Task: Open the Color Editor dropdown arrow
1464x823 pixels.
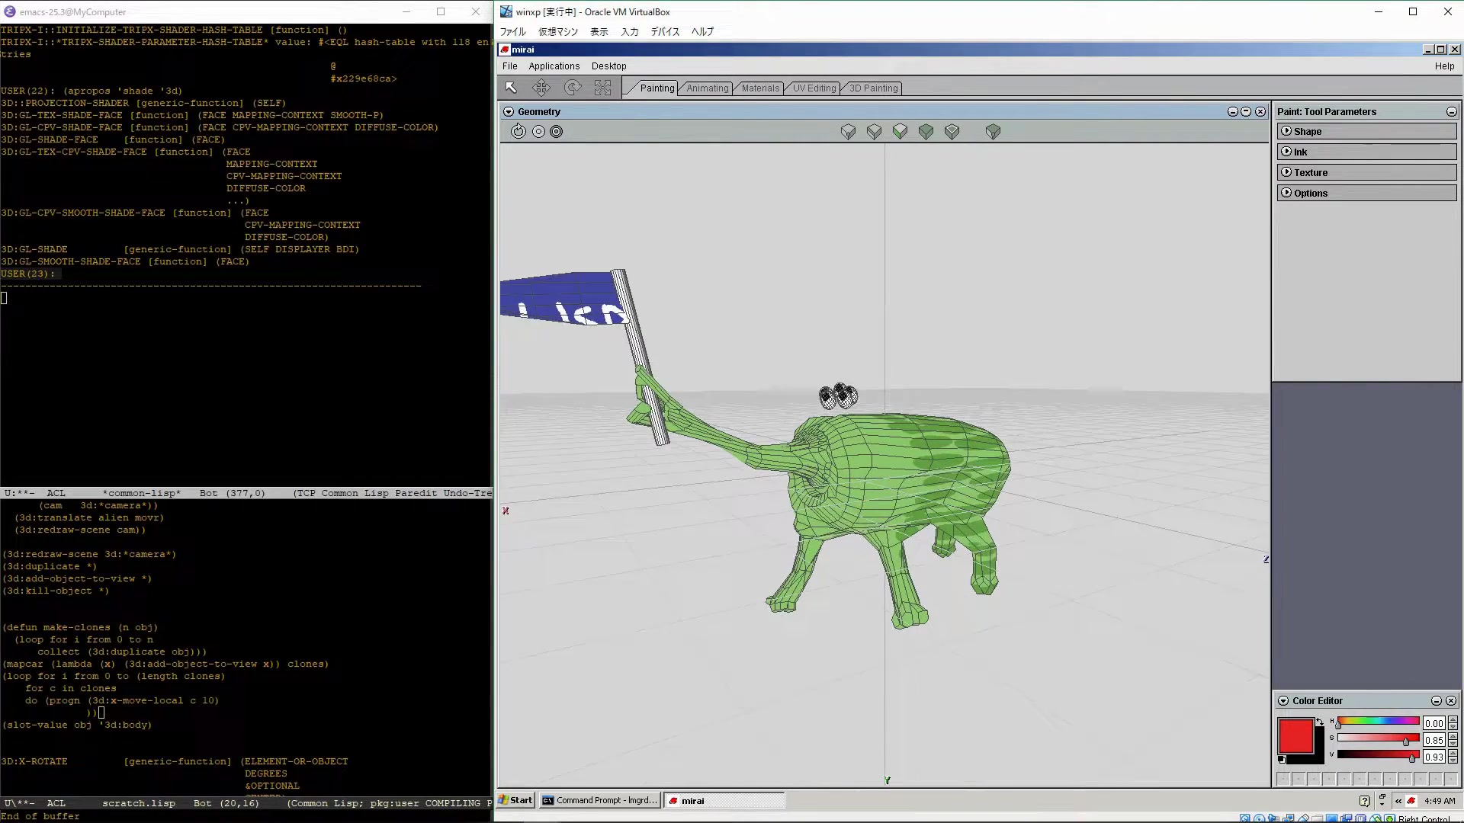Action: [x=1283, y=700]
